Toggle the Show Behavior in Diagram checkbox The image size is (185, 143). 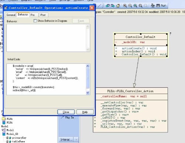pyautogui.click(x=35, y=21)
